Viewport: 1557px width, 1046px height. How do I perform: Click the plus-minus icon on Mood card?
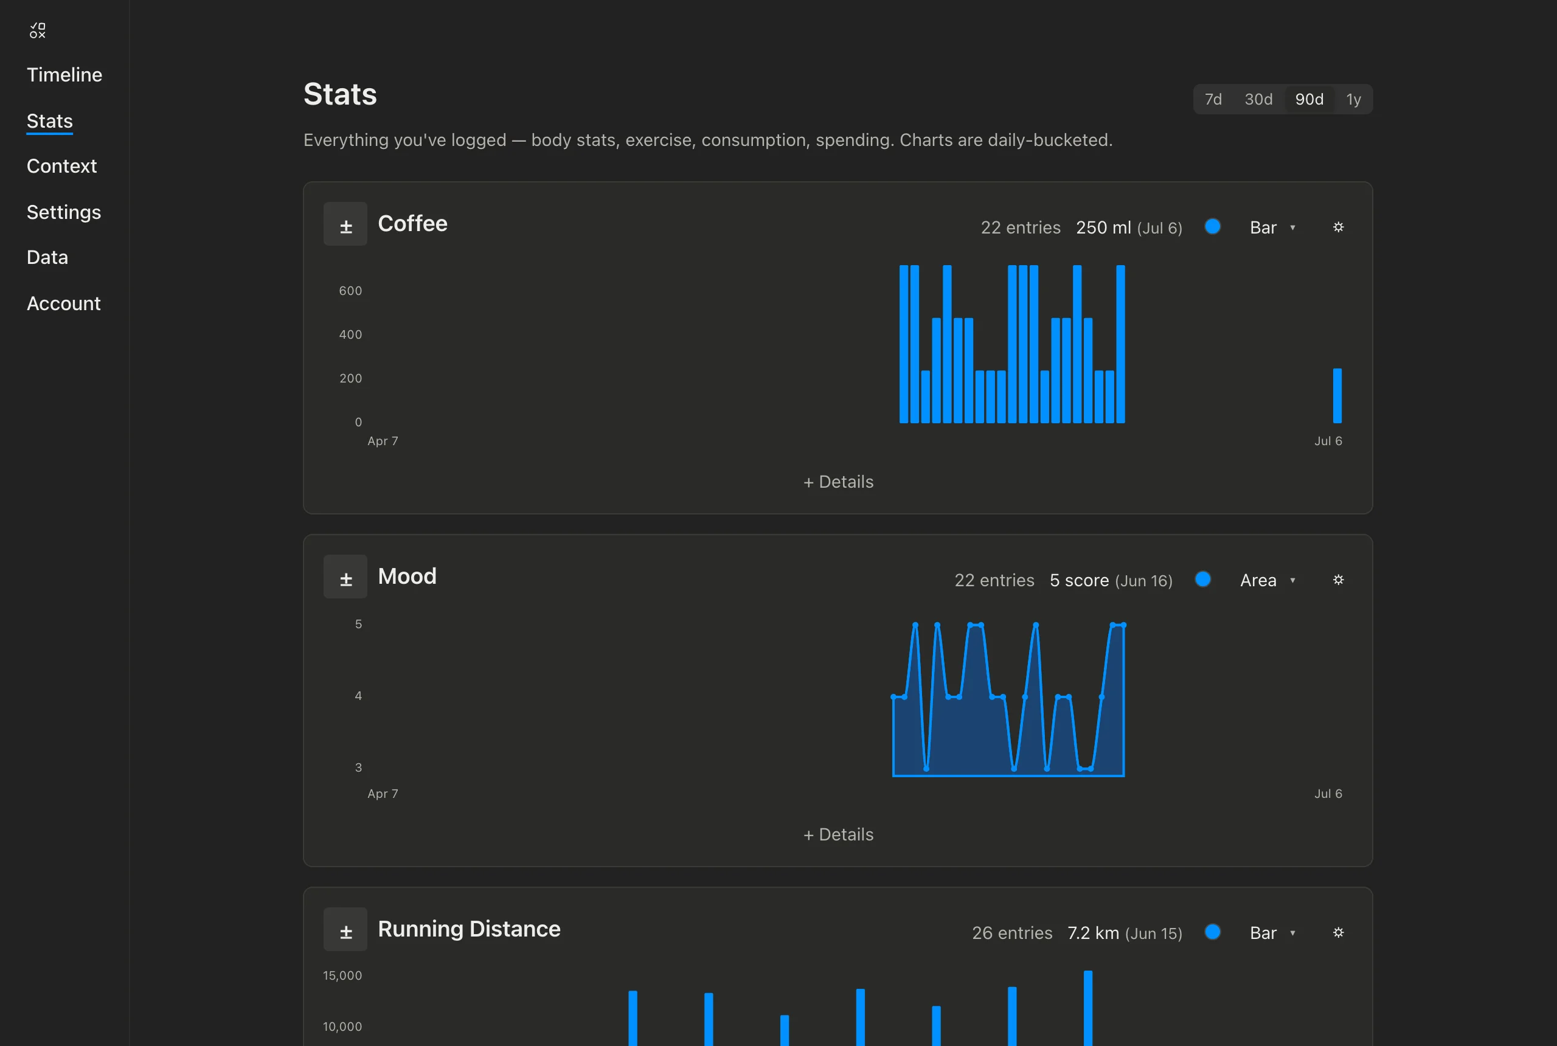click(x=345, y=577)
